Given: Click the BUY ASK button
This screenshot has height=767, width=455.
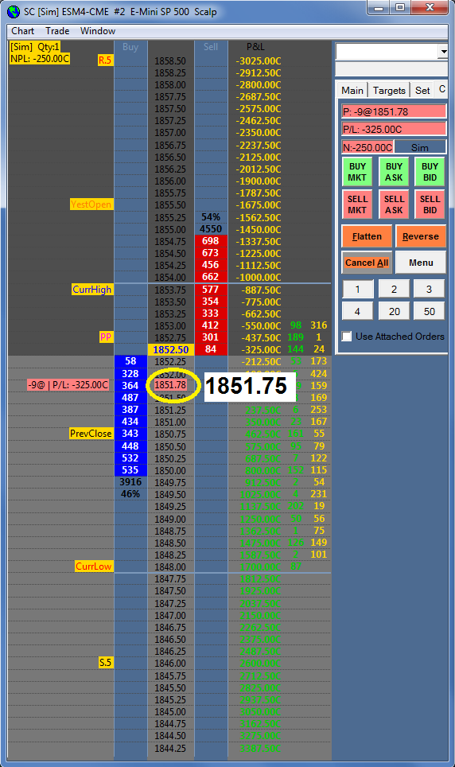Looking at the screenshot, I should click(x=394, y=172).
